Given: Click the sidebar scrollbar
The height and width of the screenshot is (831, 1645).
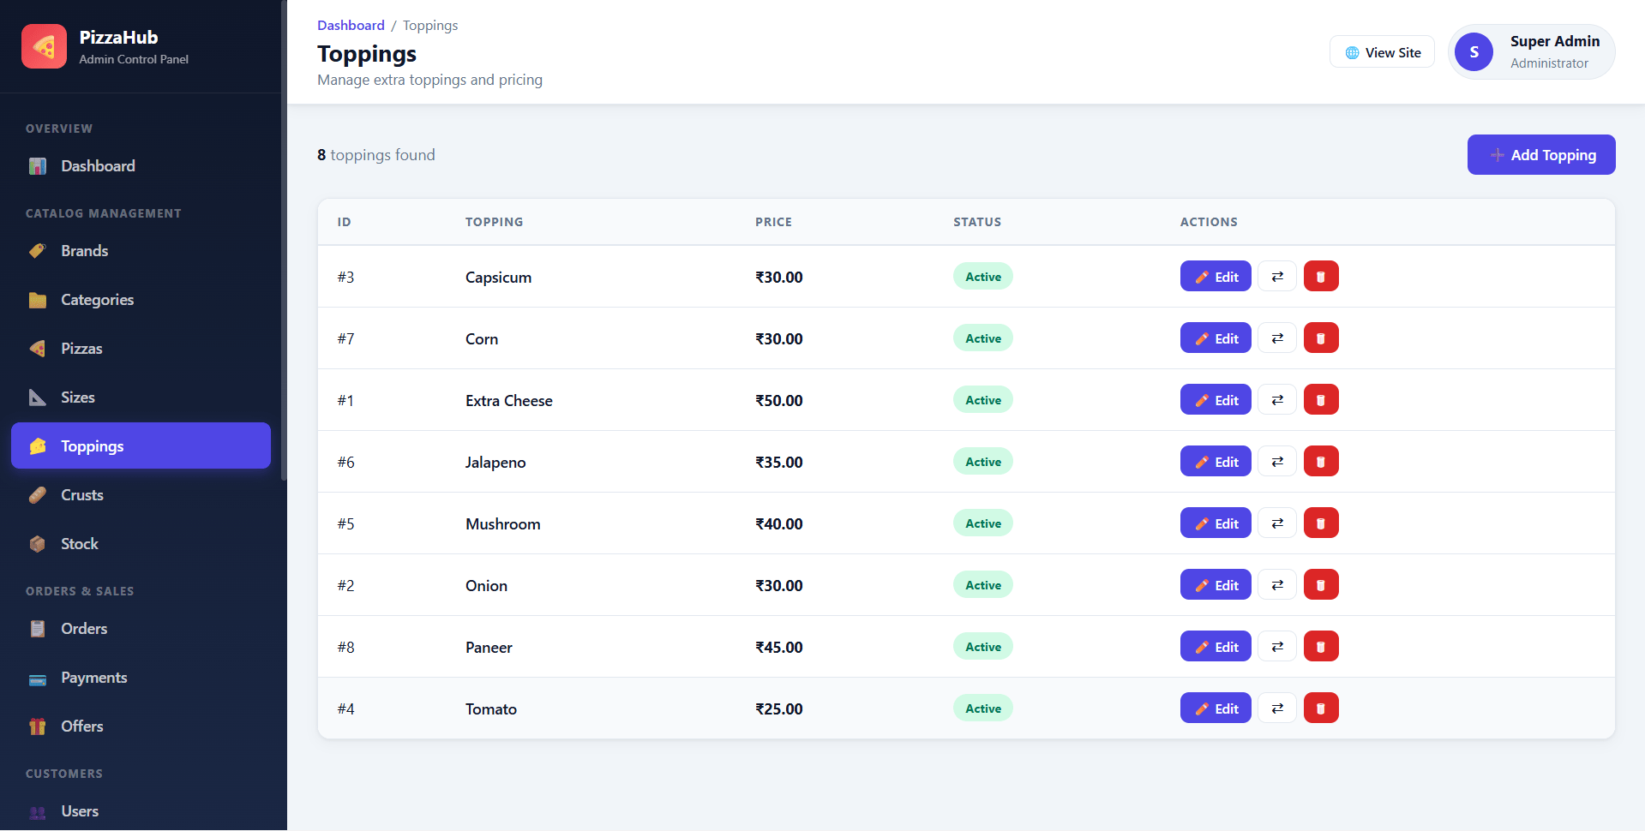Looking at the screenshot, I should pos(284,240).
